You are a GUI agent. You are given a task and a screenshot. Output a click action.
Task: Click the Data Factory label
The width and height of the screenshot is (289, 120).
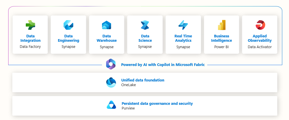[x=30, y=47]
